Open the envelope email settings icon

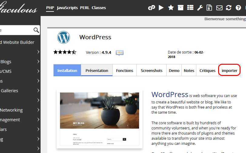click(x=219, y=8)
